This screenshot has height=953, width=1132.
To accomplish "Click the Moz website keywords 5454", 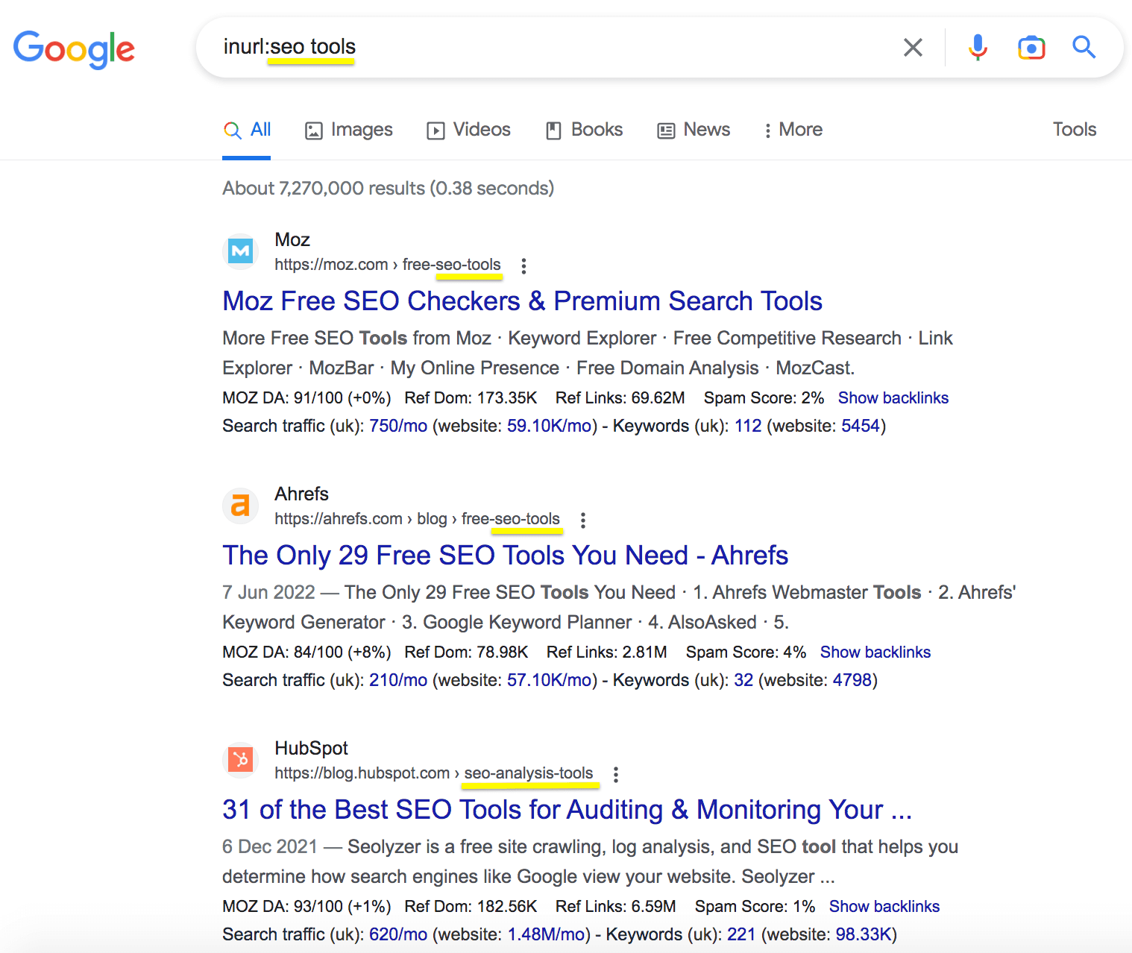I will coord(861,427).
